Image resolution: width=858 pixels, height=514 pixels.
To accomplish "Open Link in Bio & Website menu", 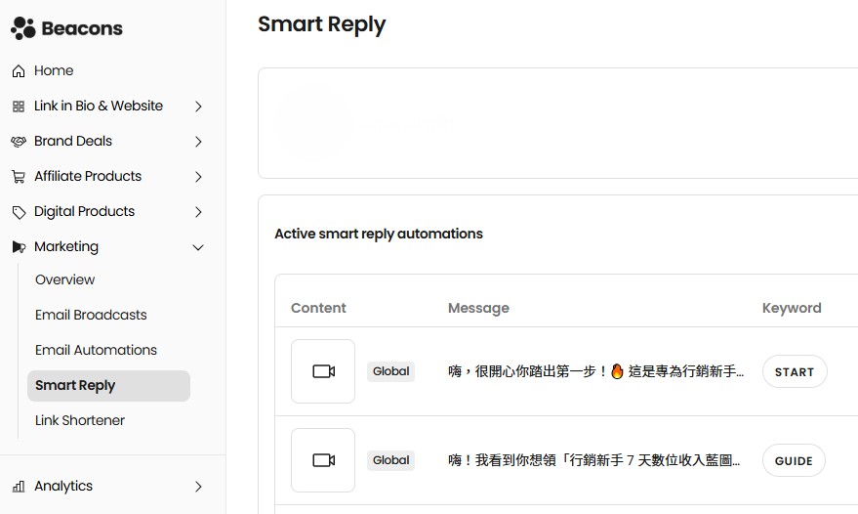I will [99, 106].
